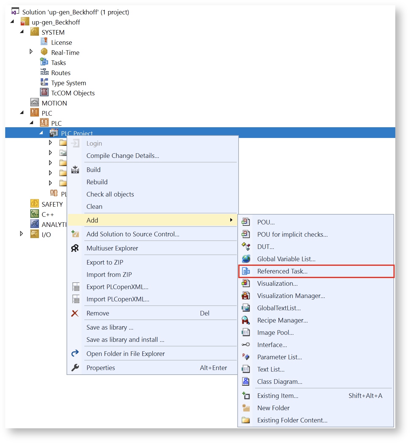410x443 pixels.
Task: Select POU for implicit checks... entry
Action: (x=292, y=235)
